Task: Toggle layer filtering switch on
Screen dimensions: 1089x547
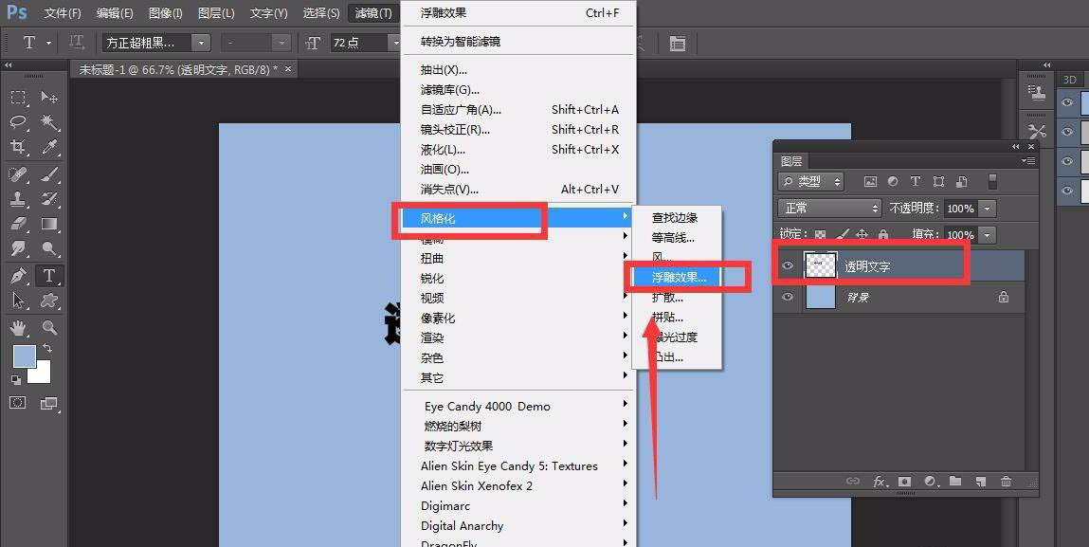Action: click(992, 181)
